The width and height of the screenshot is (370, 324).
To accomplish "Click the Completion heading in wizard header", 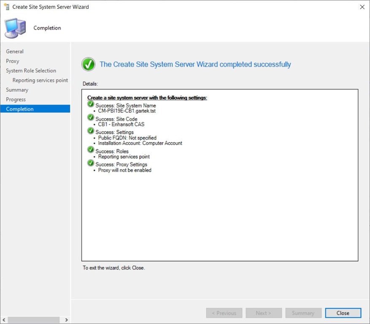I will [47, 28].
